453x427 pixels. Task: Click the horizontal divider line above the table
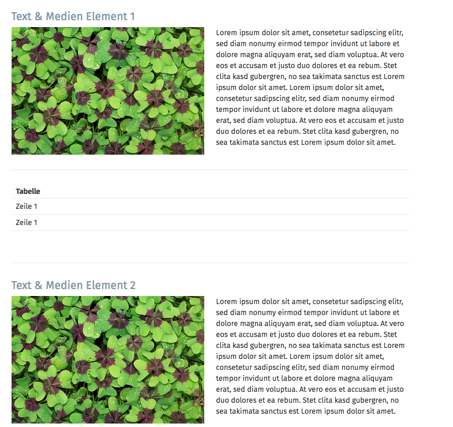click(x=210, y=170)
